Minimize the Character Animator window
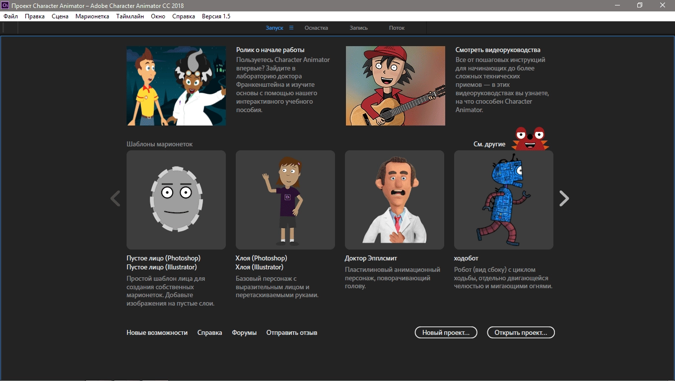This screenshot has height=381, width=675. click(x=617, y=5)
